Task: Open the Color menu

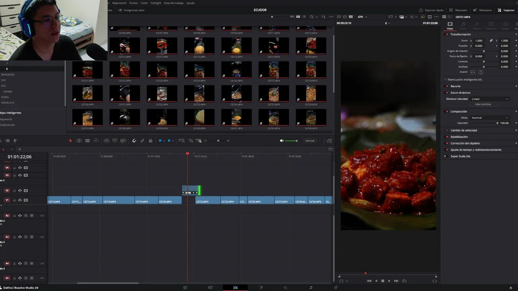Action: pos(144,3)
